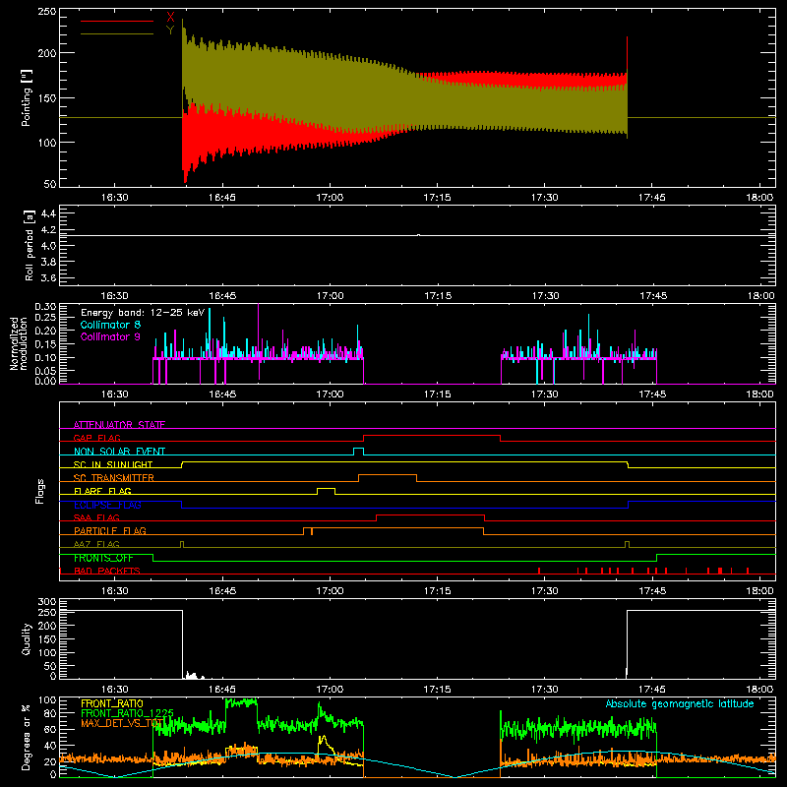Click the SAA_FLAG label
This screenshot has height=787, width=787.
click(96, 517)
